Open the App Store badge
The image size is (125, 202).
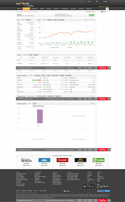[x=103, y=186]
